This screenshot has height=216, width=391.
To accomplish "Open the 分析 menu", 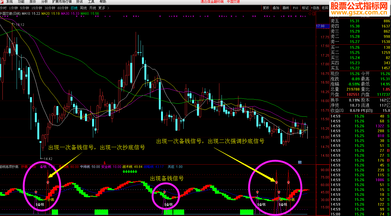I will (44, 2).
